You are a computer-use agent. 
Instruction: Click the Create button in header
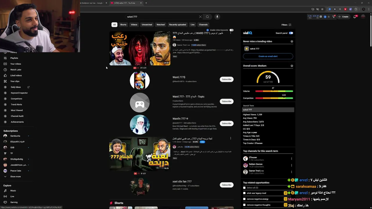(x=343, y=17)
